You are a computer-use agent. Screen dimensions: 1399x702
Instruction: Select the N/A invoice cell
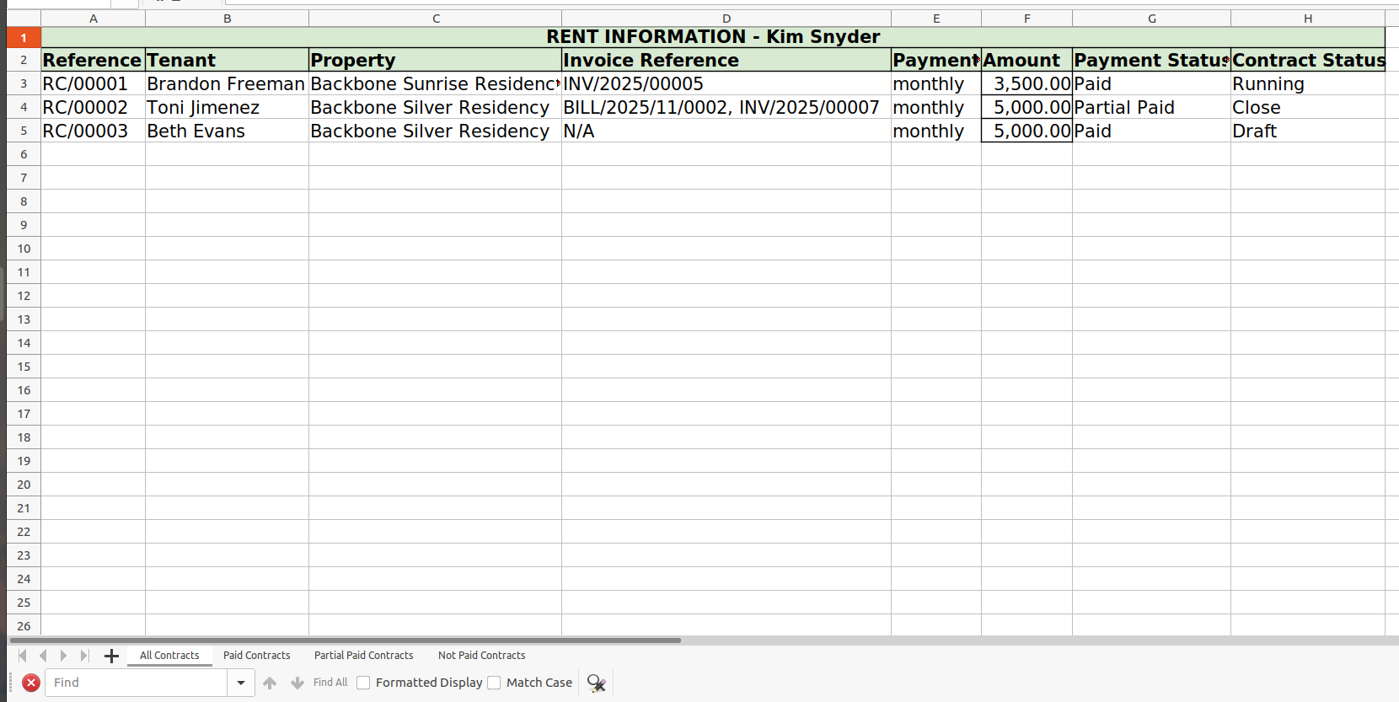[726, 131]
